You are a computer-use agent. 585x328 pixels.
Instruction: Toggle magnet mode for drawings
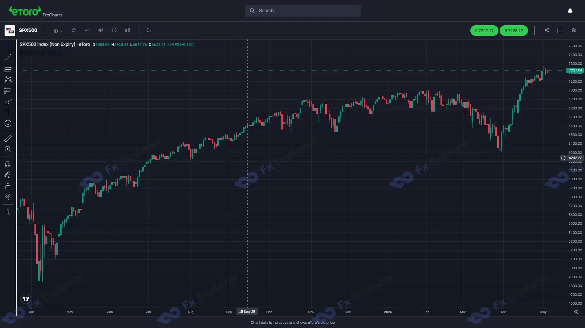coord(8,164)
